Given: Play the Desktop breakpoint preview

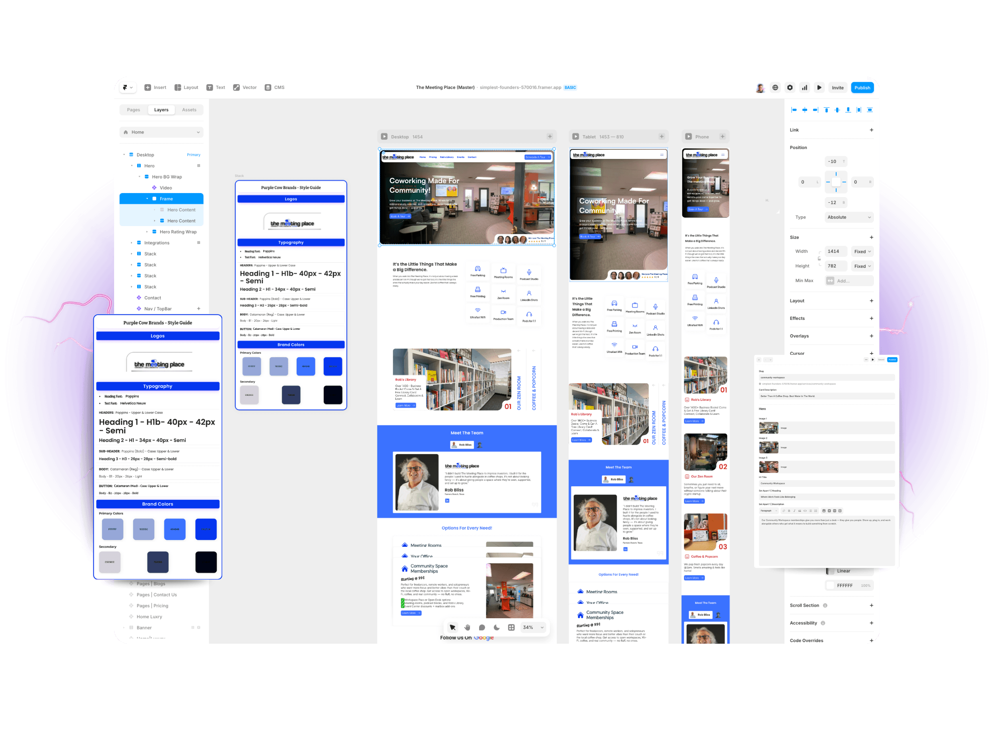Looking at the screenshot, I should (384, 137).
